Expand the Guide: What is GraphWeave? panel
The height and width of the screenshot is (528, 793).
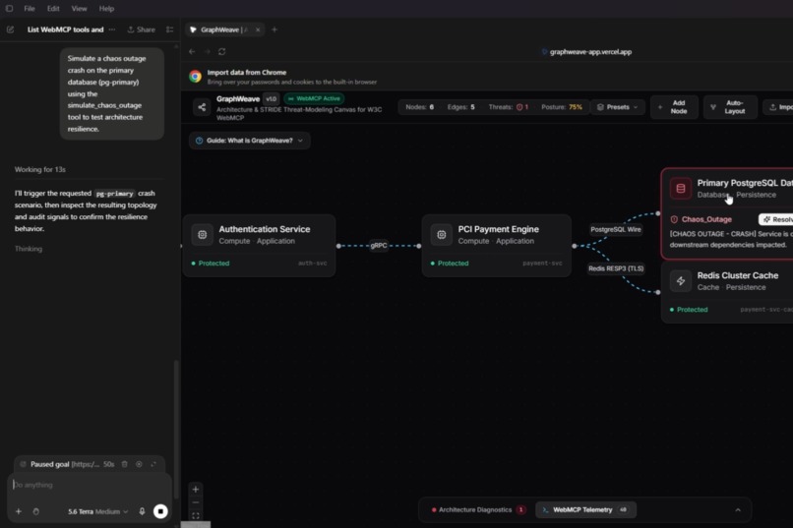point(249,141)
